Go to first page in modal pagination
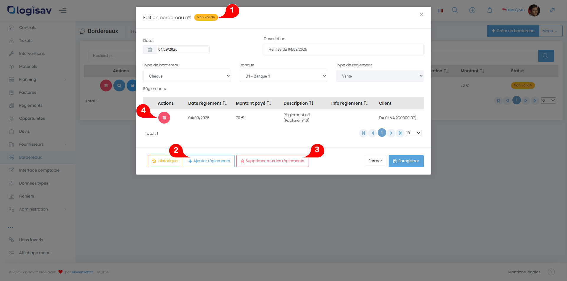This screenshot has width=567, height=281. [x=363, y=133]
